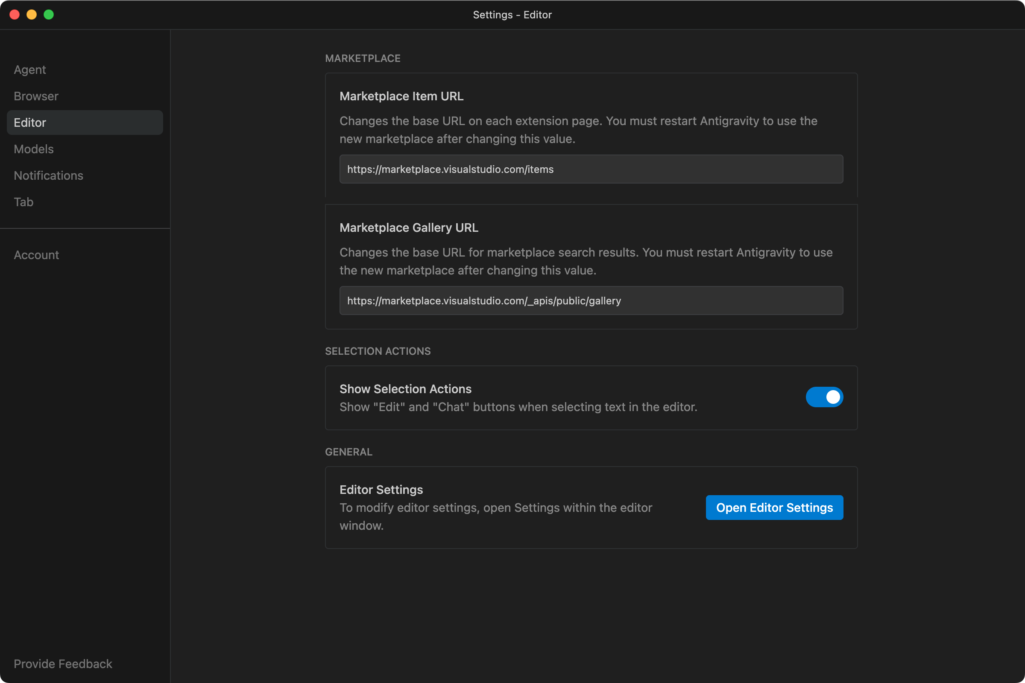
Task: Open Notifications settings page
Action: (48, 175)
